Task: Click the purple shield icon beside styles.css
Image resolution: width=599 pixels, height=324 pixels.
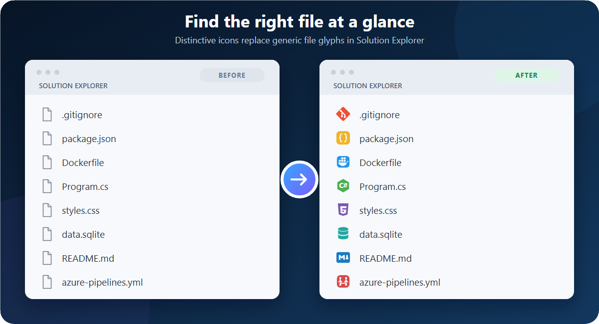Action: tap(343, 210)
